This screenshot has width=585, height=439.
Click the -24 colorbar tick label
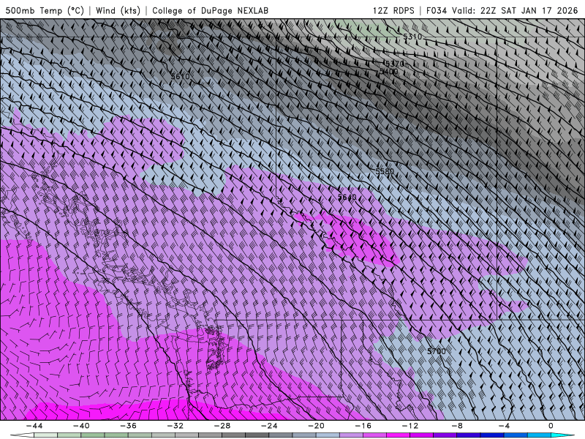tap(269, 426)
